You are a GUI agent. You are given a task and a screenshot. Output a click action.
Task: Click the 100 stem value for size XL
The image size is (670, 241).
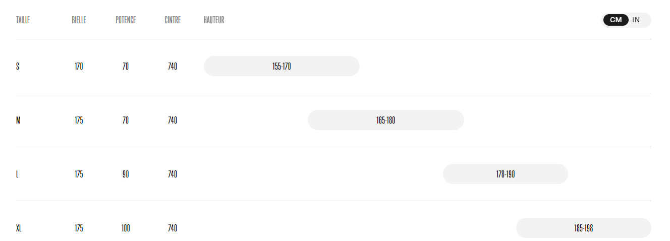click(126, 228)
